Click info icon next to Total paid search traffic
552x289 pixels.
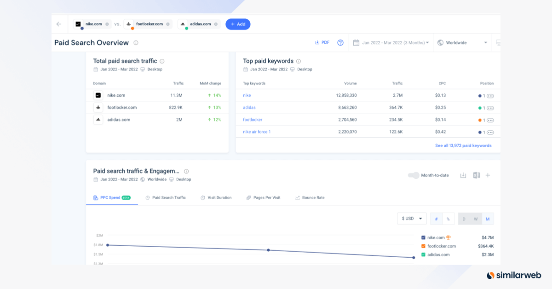[162, 61]
